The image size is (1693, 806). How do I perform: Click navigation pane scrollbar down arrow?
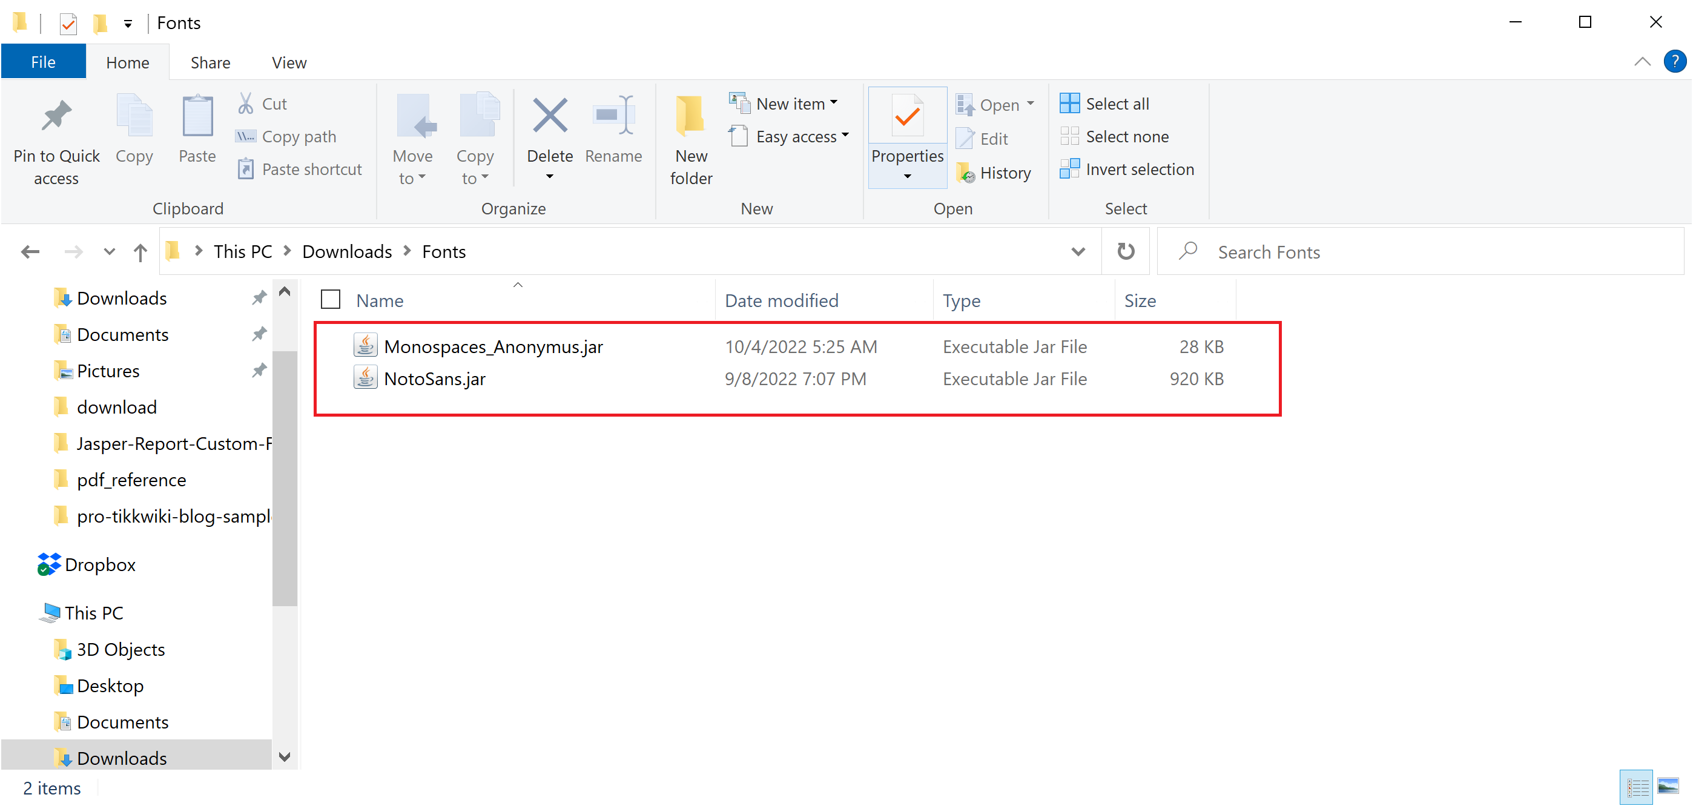(x=285, y=757)
